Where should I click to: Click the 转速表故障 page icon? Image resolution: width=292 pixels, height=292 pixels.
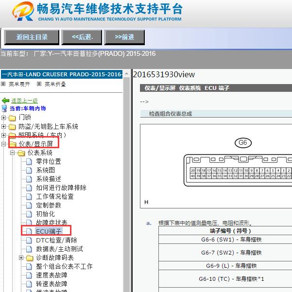pyautogui.click(x=29, y=284)
